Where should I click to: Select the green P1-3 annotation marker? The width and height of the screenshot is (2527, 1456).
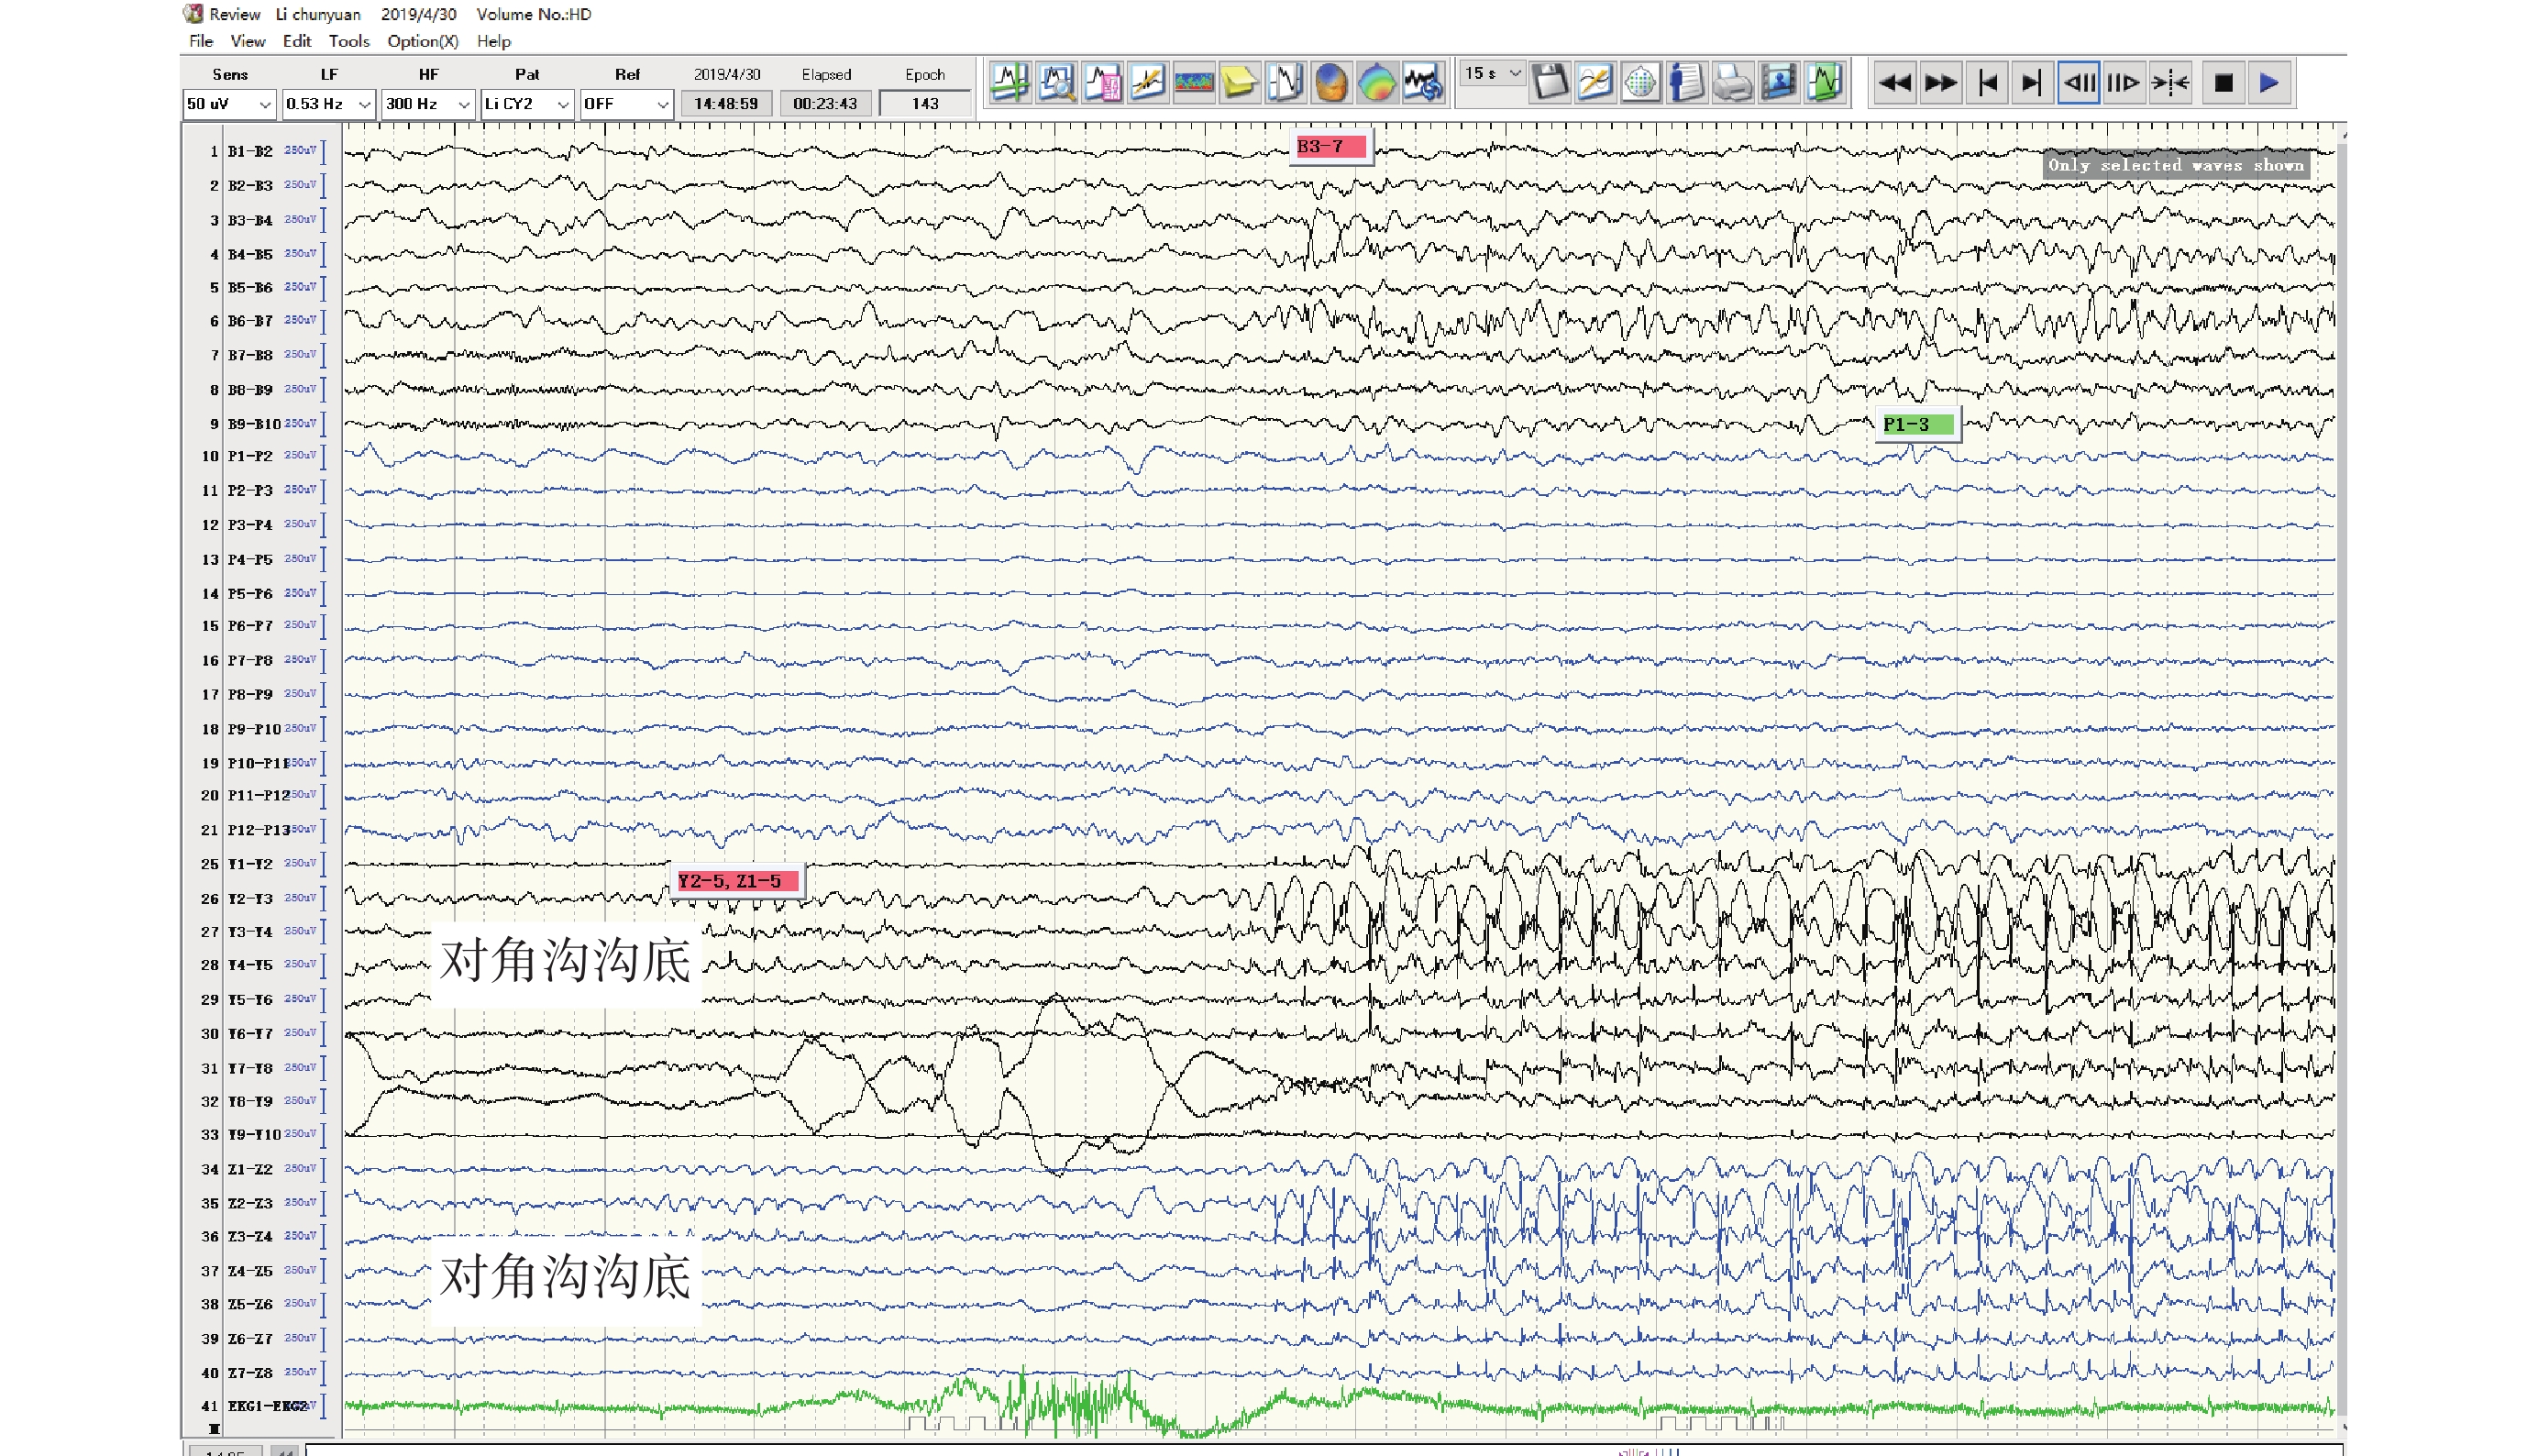coord(1917,425)
